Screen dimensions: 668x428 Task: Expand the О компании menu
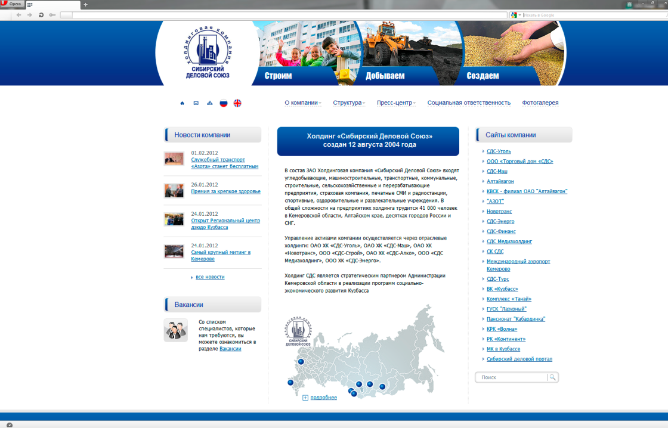point(303,103)
